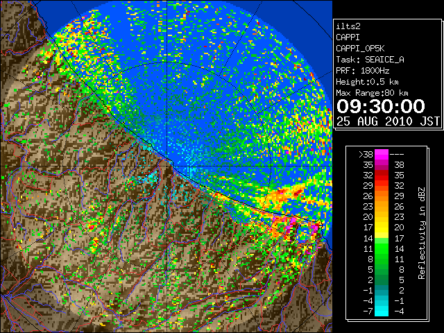This screenshot has width=444, height=333.
Task: Click the 'PRF: 1800Hz' entry
Action: coord(362,71)
